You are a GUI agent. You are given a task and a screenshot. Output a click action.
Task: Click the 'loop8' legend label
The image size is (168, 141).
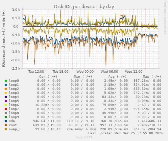[14, 113]
